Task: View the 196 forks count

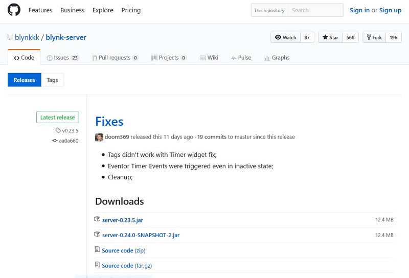Action: [x=393, y=37]
